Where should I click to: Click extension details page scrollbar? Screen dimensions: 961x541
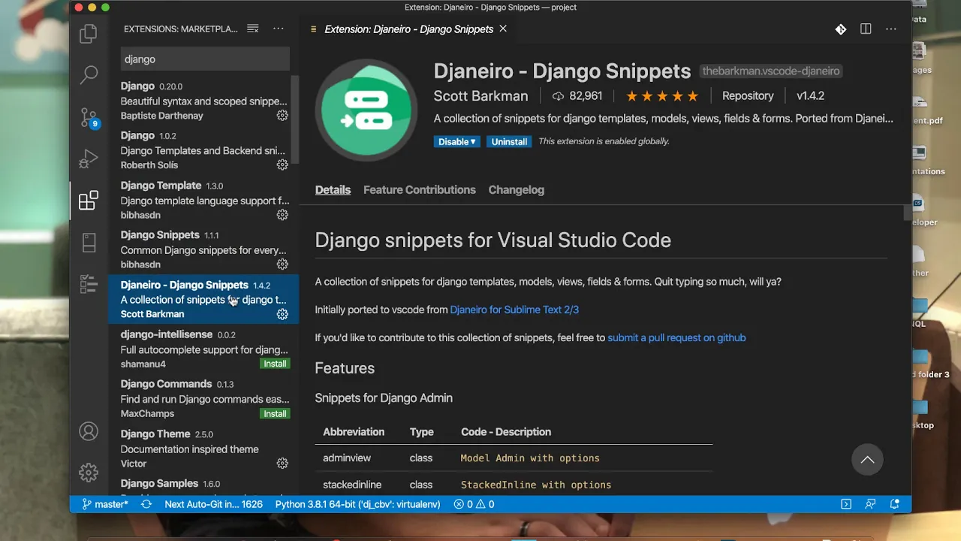click(x=908, y=213)
